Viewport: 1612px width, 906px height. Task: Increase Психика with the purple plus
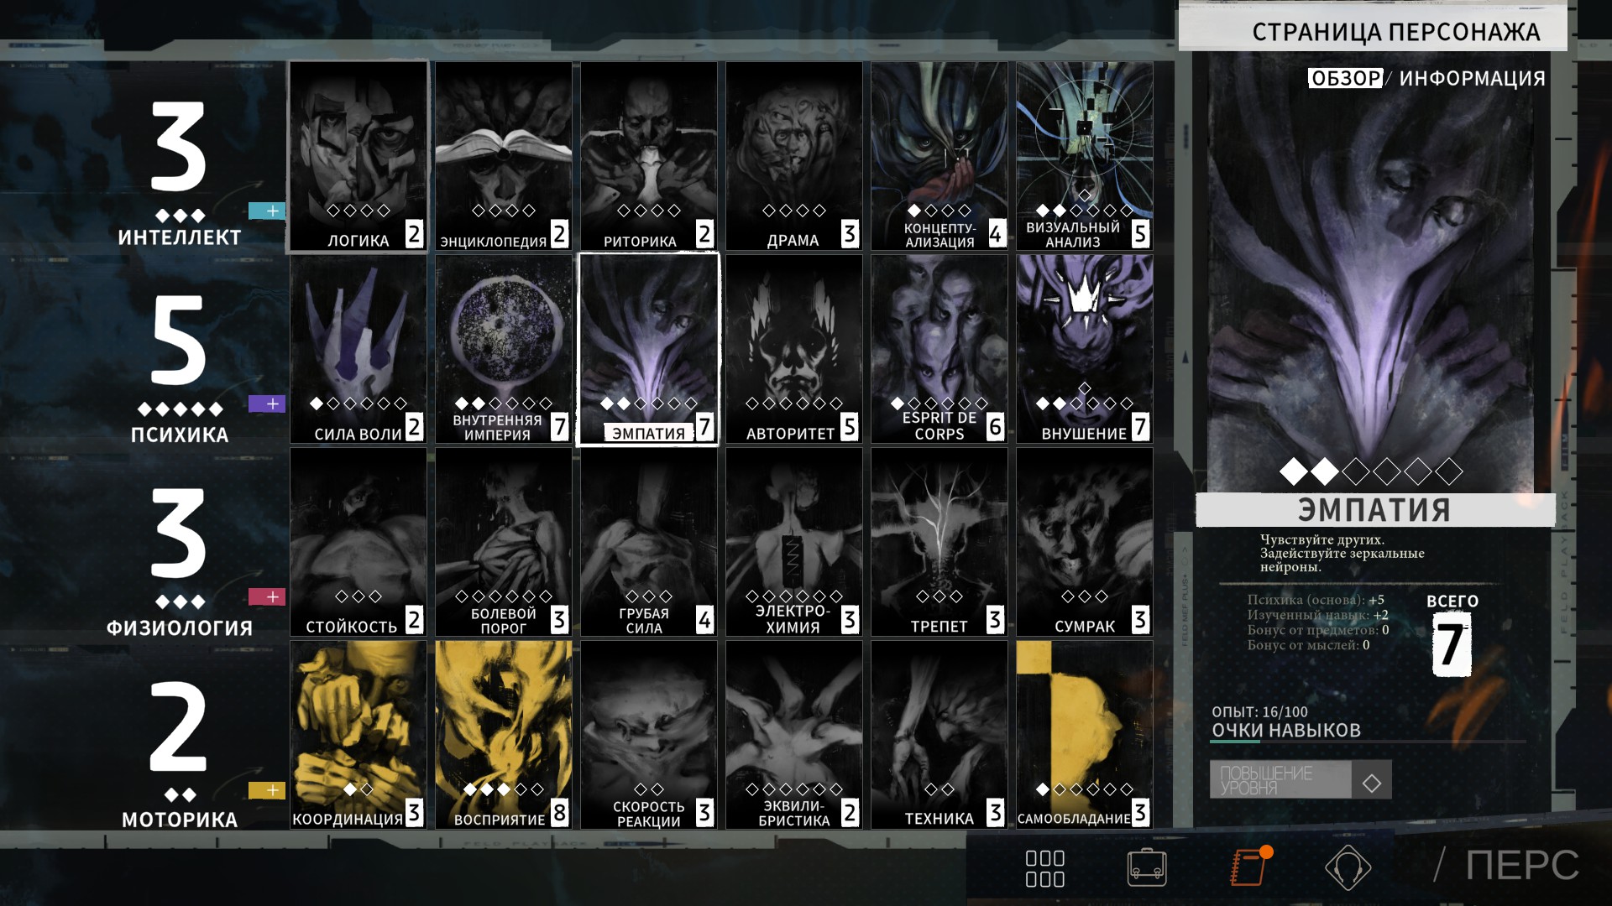(x=267, y=404)
